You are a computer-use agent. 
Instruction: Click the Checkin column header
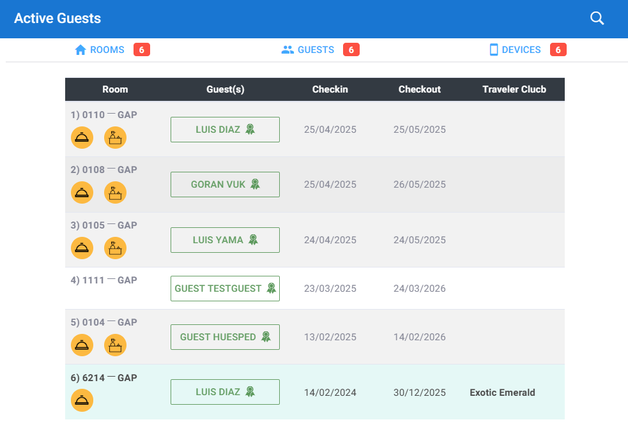[330, 89]
